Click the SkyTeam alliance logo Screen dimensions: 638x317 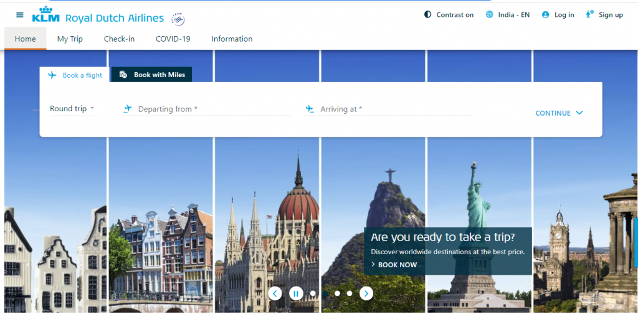click(178, 19)
